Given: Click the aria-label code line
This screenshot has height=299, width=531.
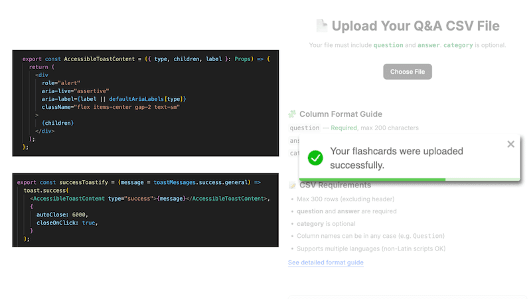Looking at the screenshot, I should [114, 99].
